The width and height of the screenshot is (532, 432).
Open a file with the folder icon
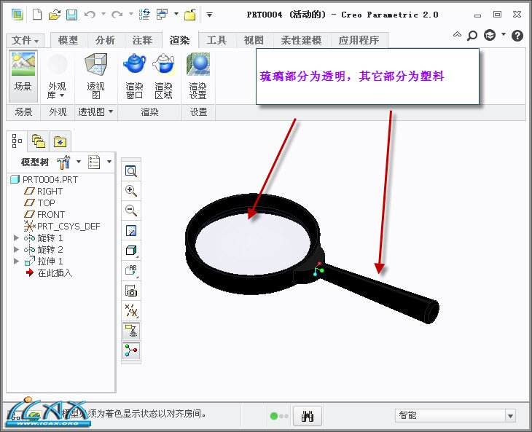click(54, 15)
